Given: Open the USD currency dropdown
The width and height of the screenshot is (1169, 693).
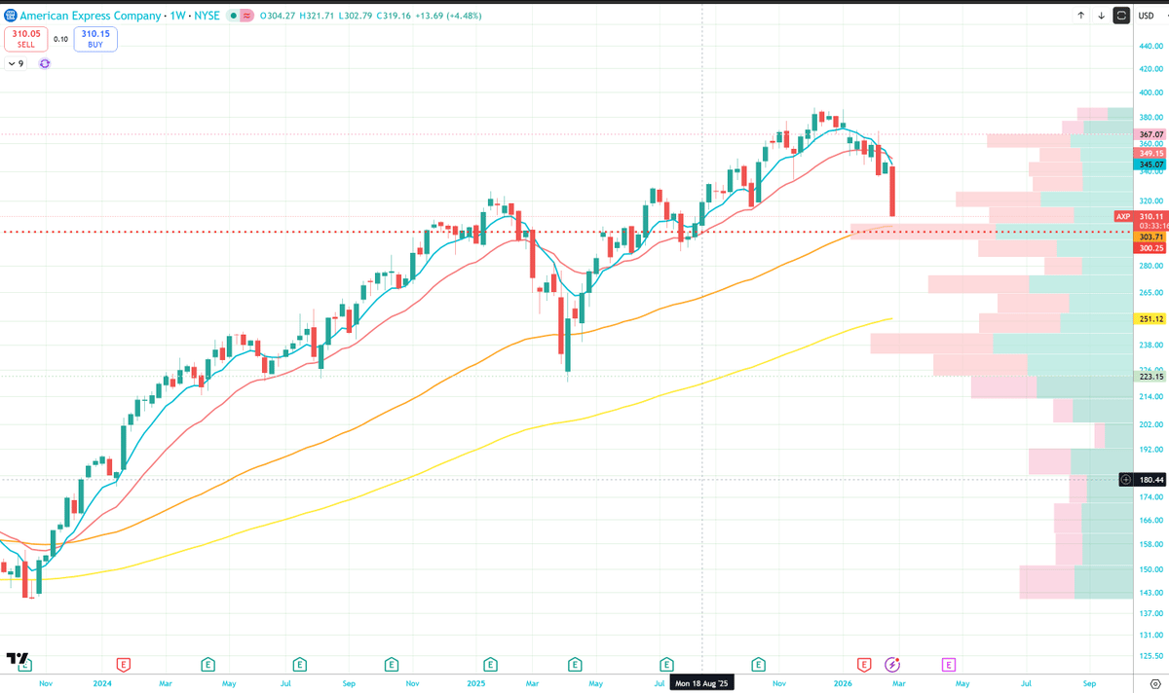Looking at the screenshot, I should (1146, 16).
